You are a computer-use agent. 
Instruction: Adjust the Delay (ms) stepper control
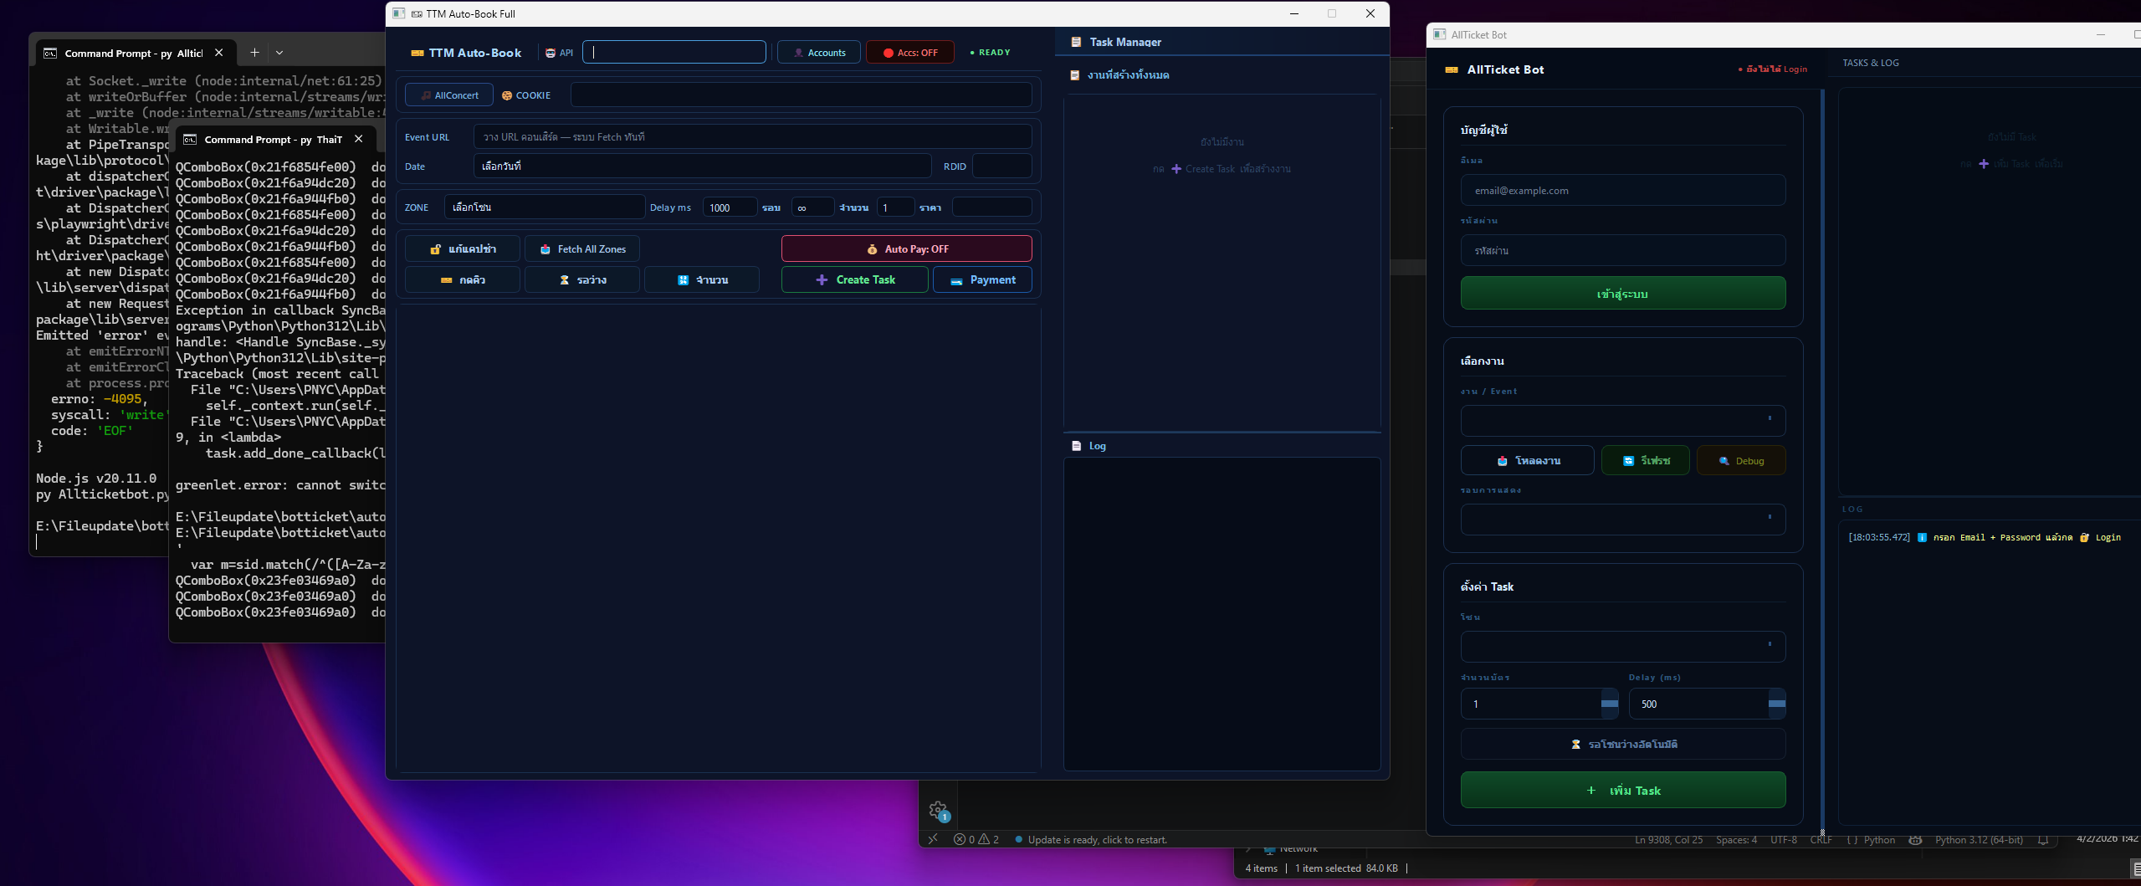pos(1776,704)
